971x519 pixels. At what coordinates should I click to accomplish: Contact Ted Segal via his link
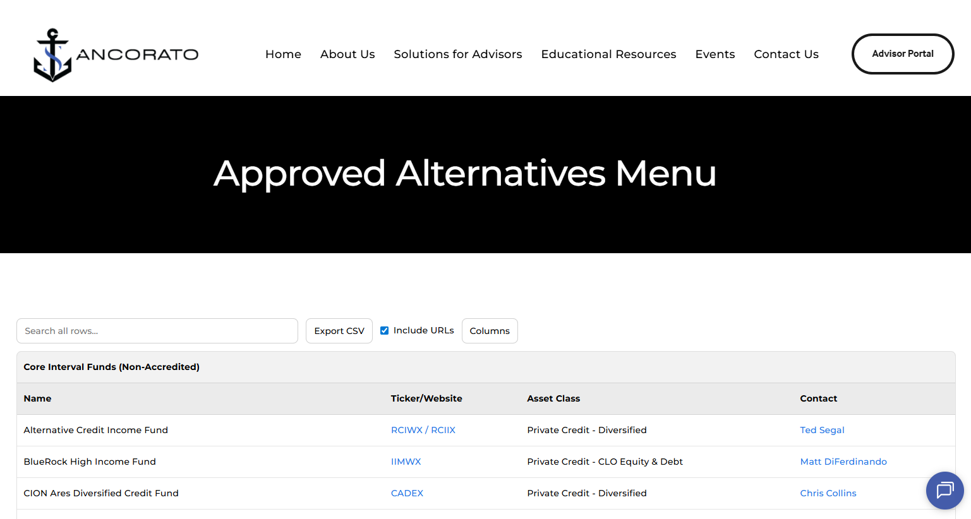click(822, 429)
